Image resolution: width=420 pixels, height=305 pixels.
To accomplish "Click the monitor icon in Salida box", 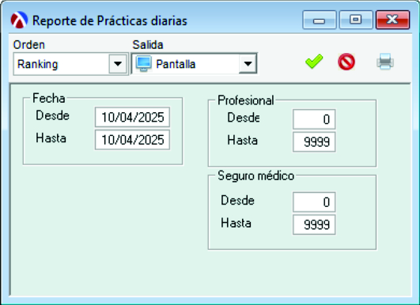I will click(144, 64).
